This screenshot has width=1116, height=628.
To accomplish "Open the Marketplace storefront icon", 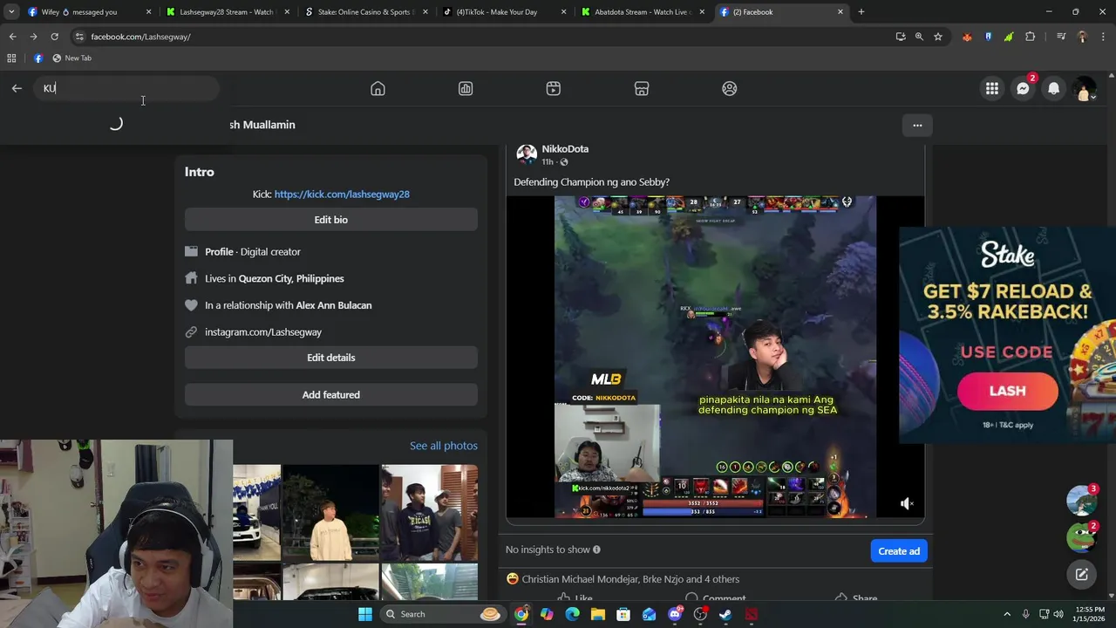I will pos(642,88).
